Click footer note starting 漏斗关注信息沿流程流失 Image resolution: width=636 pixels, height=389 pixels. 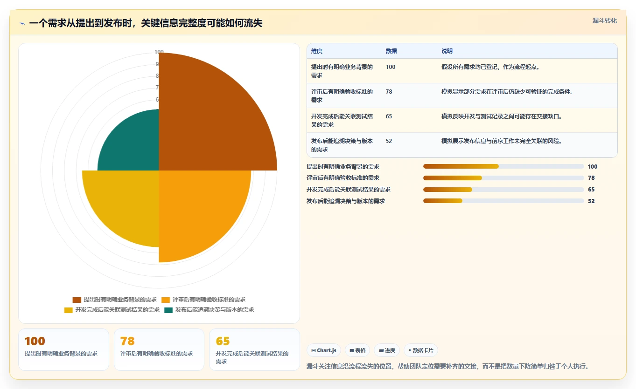click(447, 366)
